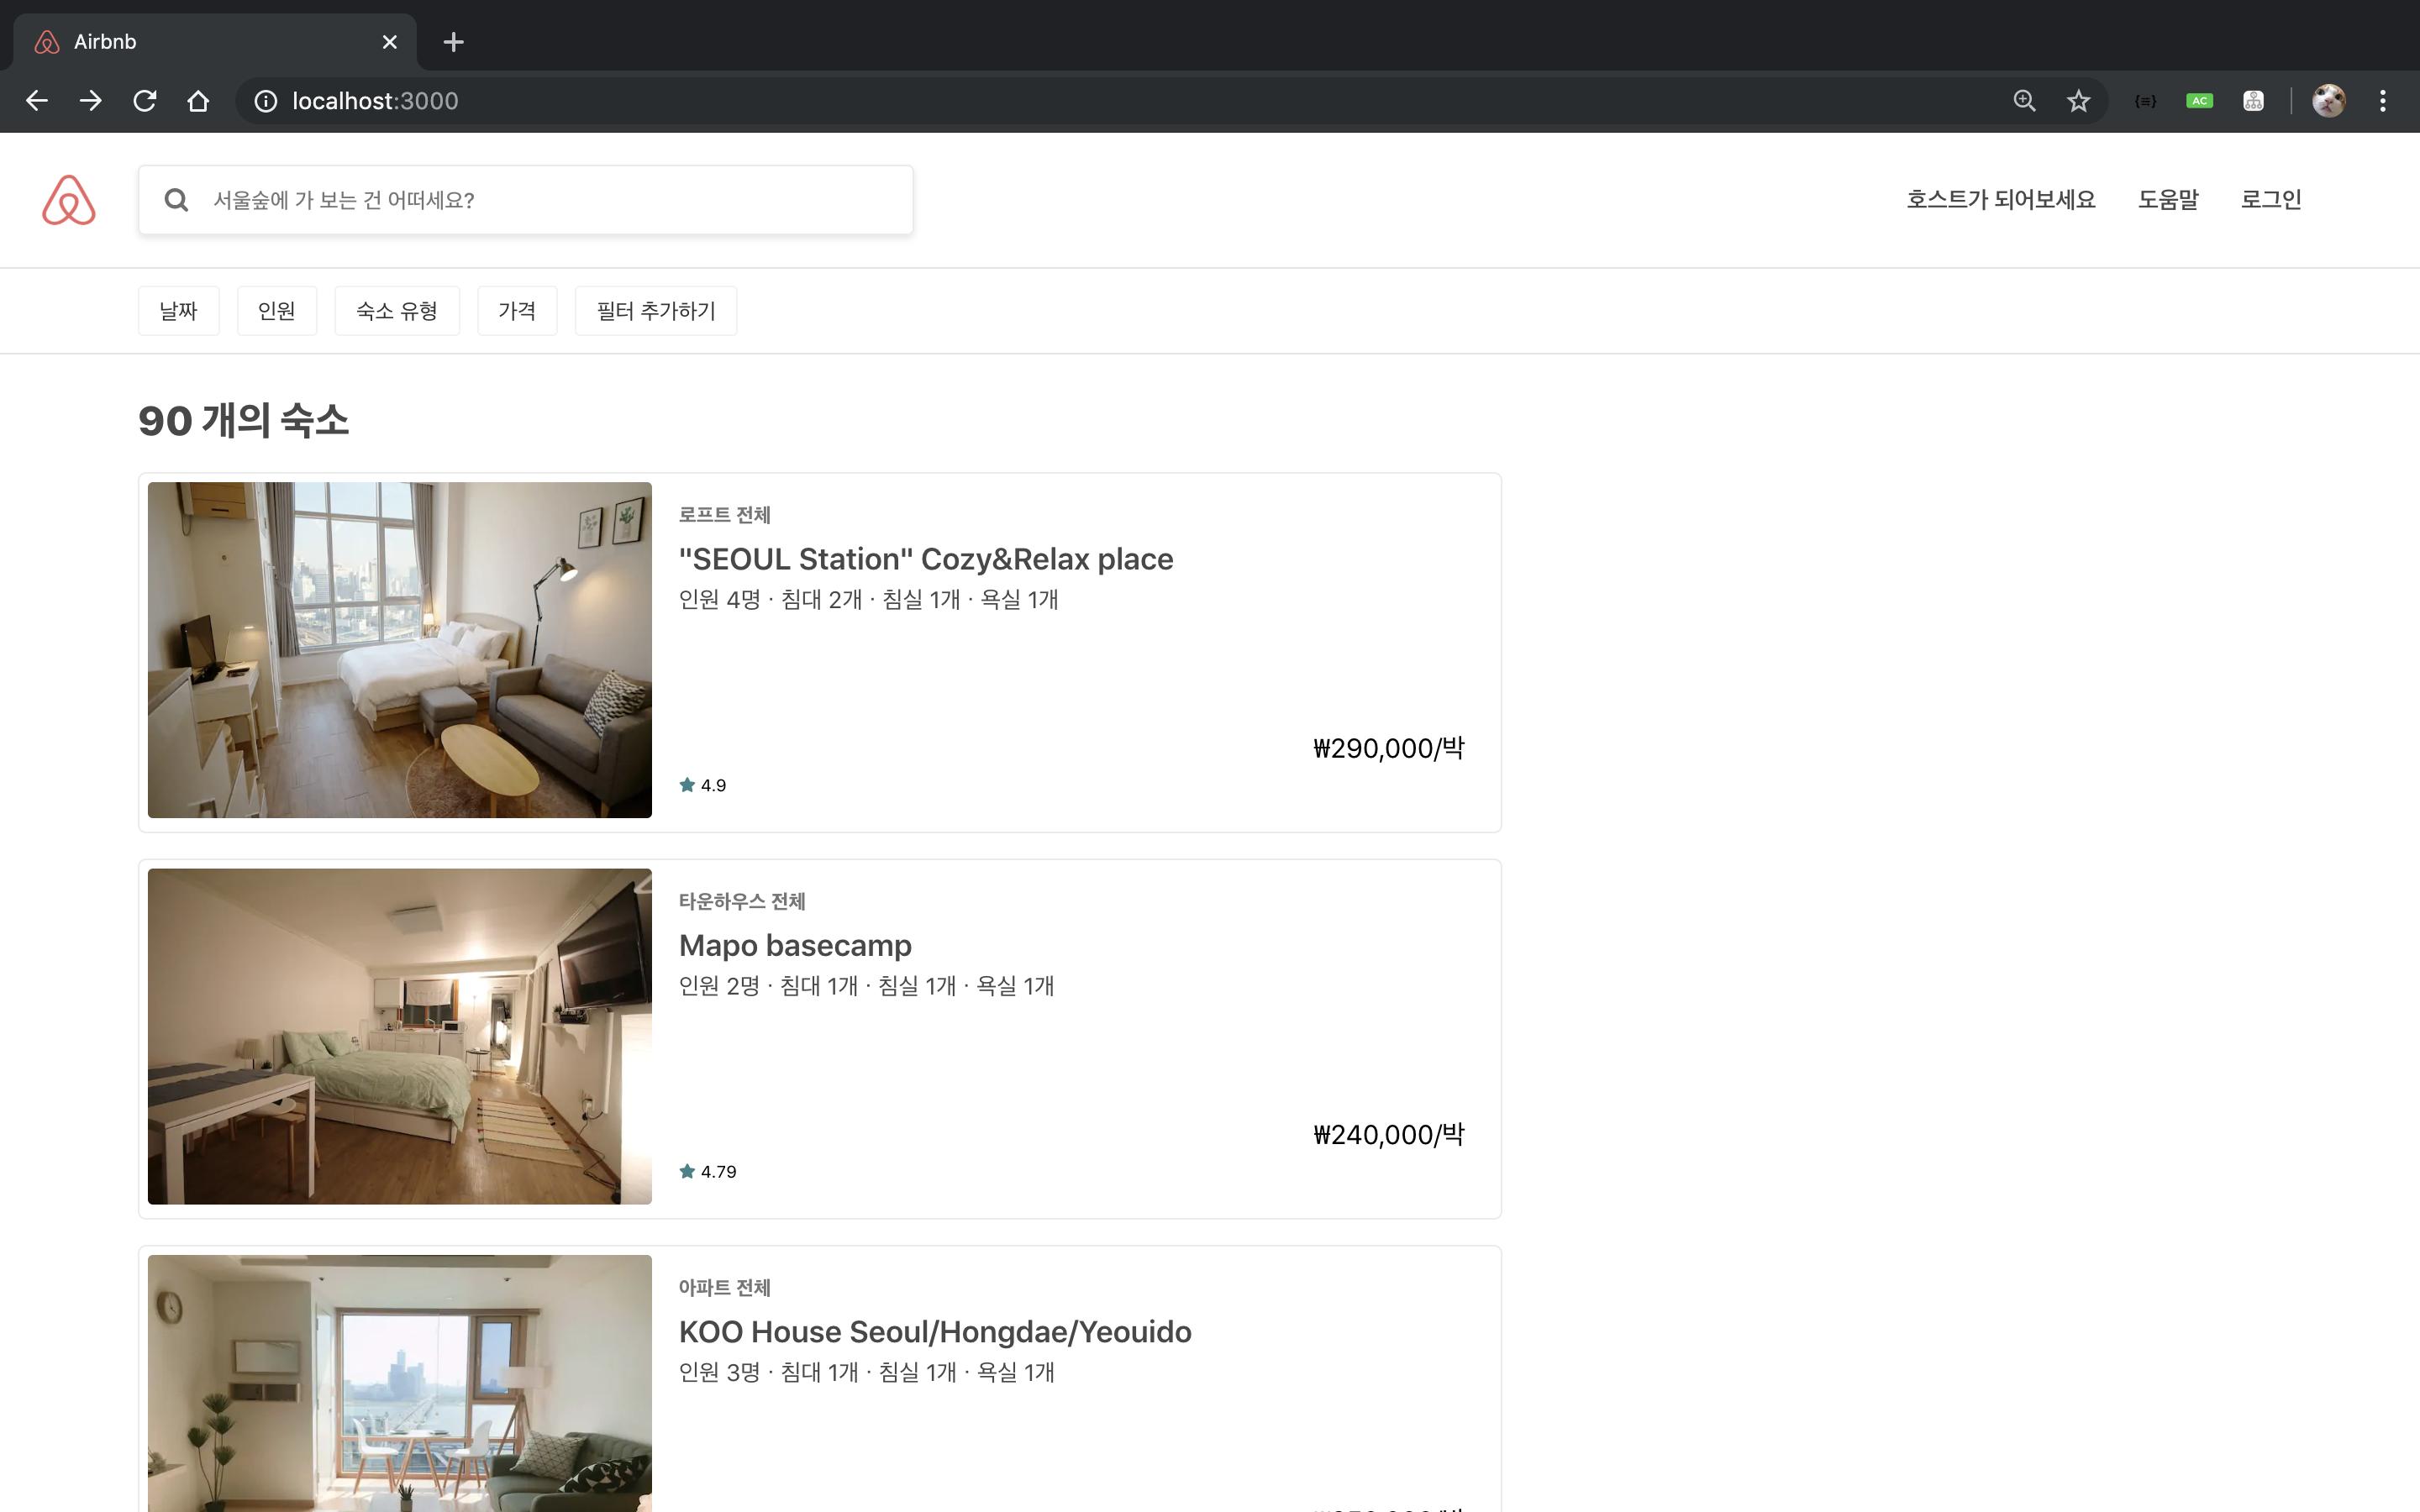Open Chrome three-dot menu

(x=2382, y=101)
